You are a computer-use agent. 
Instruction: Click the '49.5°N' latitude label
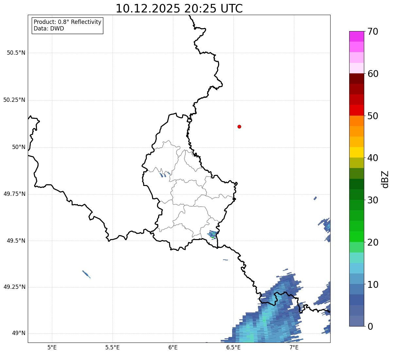(x=16, y=241)
